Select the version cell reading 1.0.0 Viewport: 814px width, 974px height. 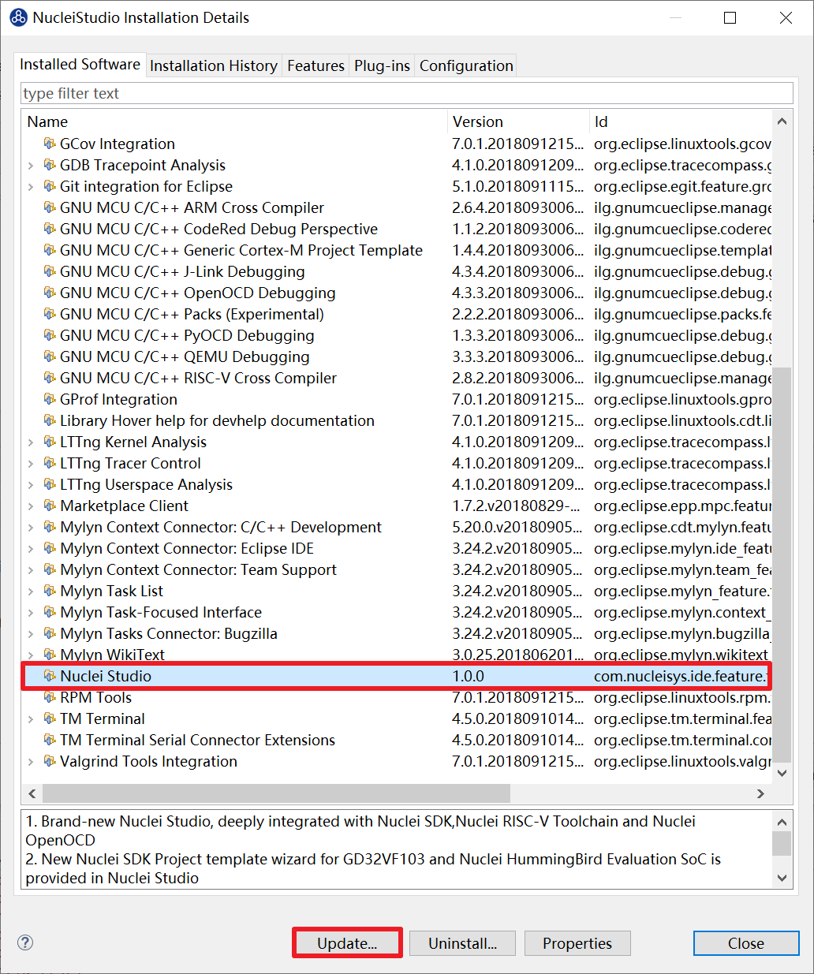(469, 676)
